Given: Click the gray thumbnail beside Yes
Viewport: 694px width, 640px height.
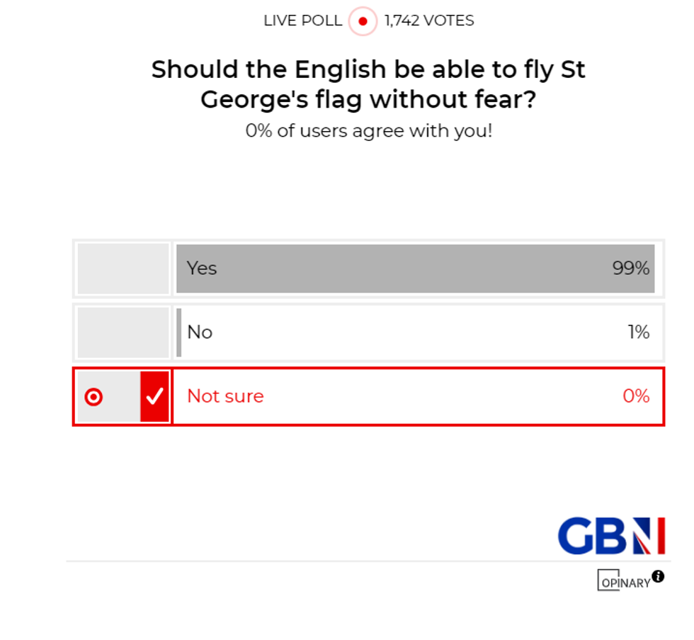Looking at the screenshot, I should coord(122,268).
